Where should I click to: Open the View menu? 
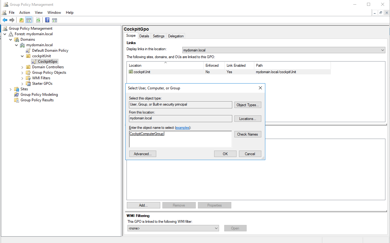(39, 13)
